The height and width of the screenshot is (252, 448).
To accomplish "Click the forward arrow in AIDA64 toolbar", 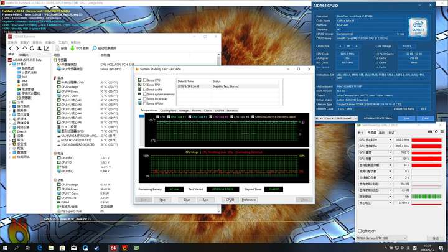I will click(x=17, y=49).
